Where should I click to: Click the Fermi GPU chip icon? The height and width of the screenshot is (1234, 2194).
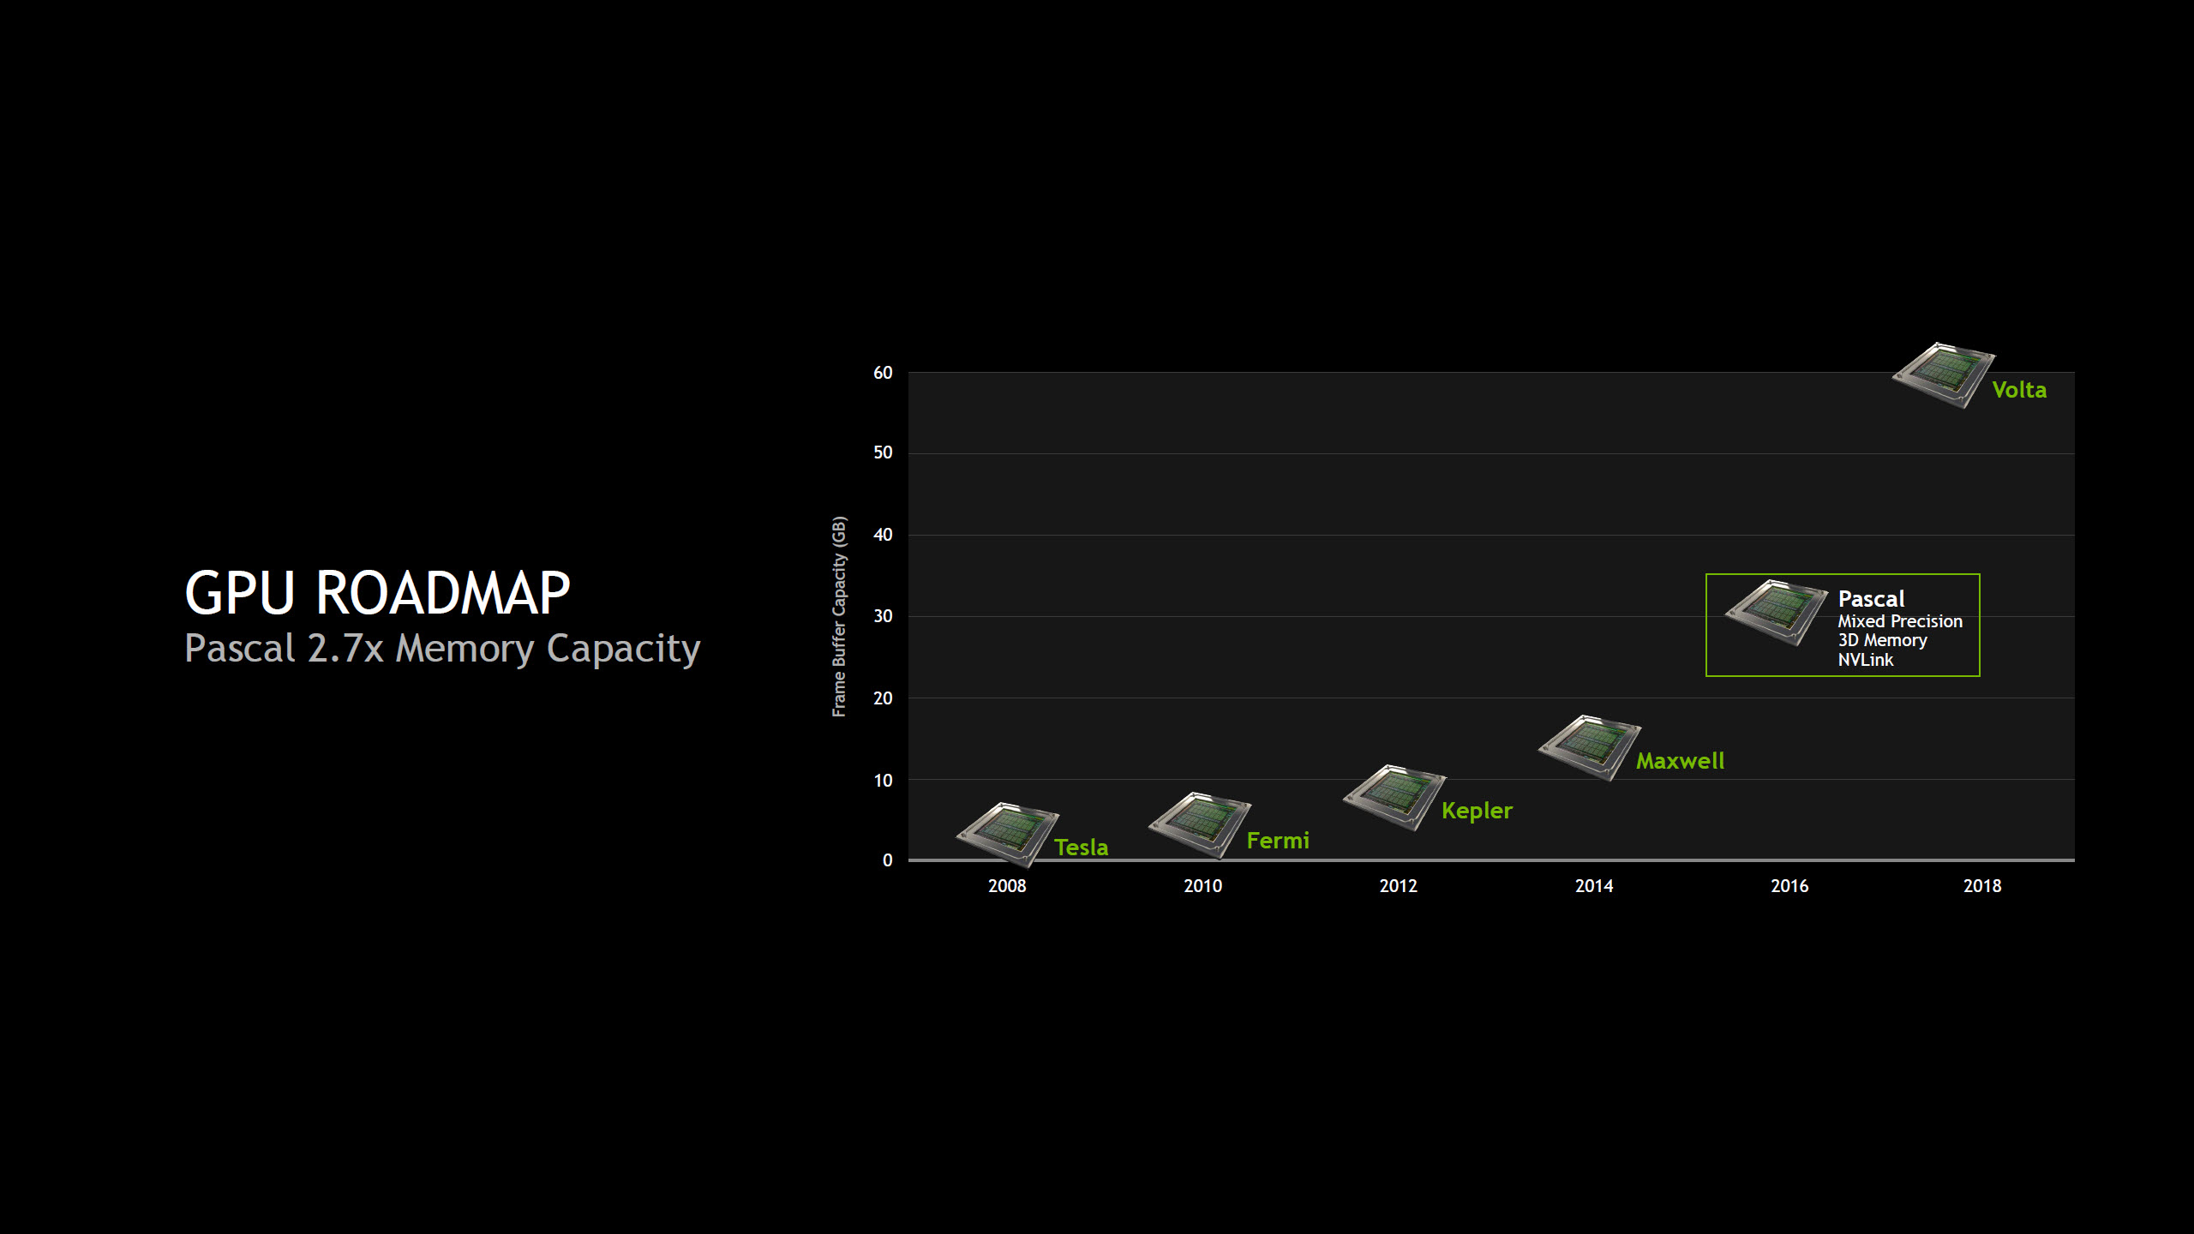coord(1200,824)
